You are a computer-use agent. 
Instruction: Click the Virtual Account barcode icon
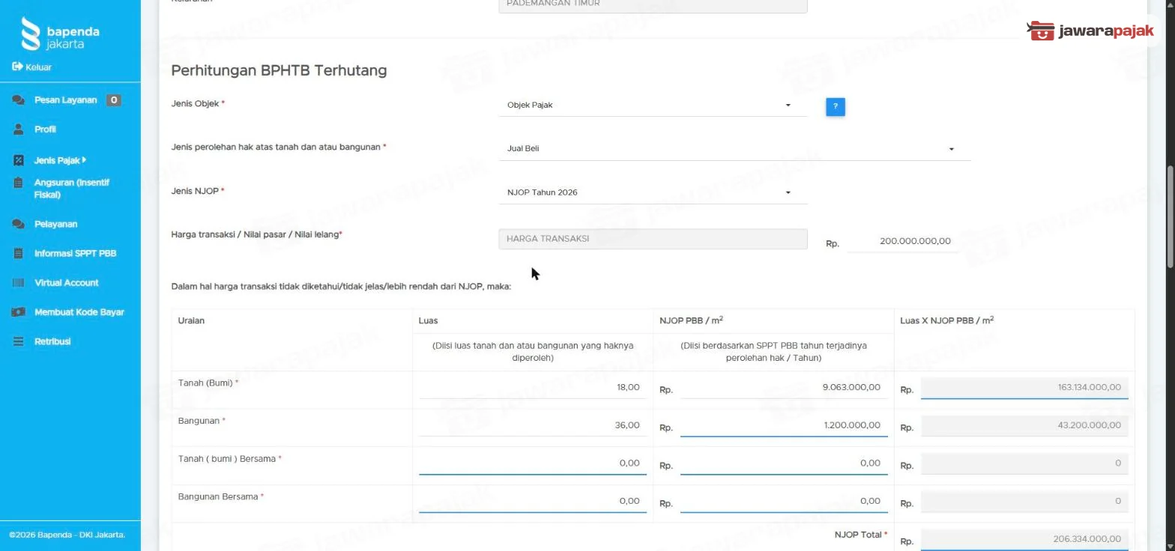tap(19, 283)
